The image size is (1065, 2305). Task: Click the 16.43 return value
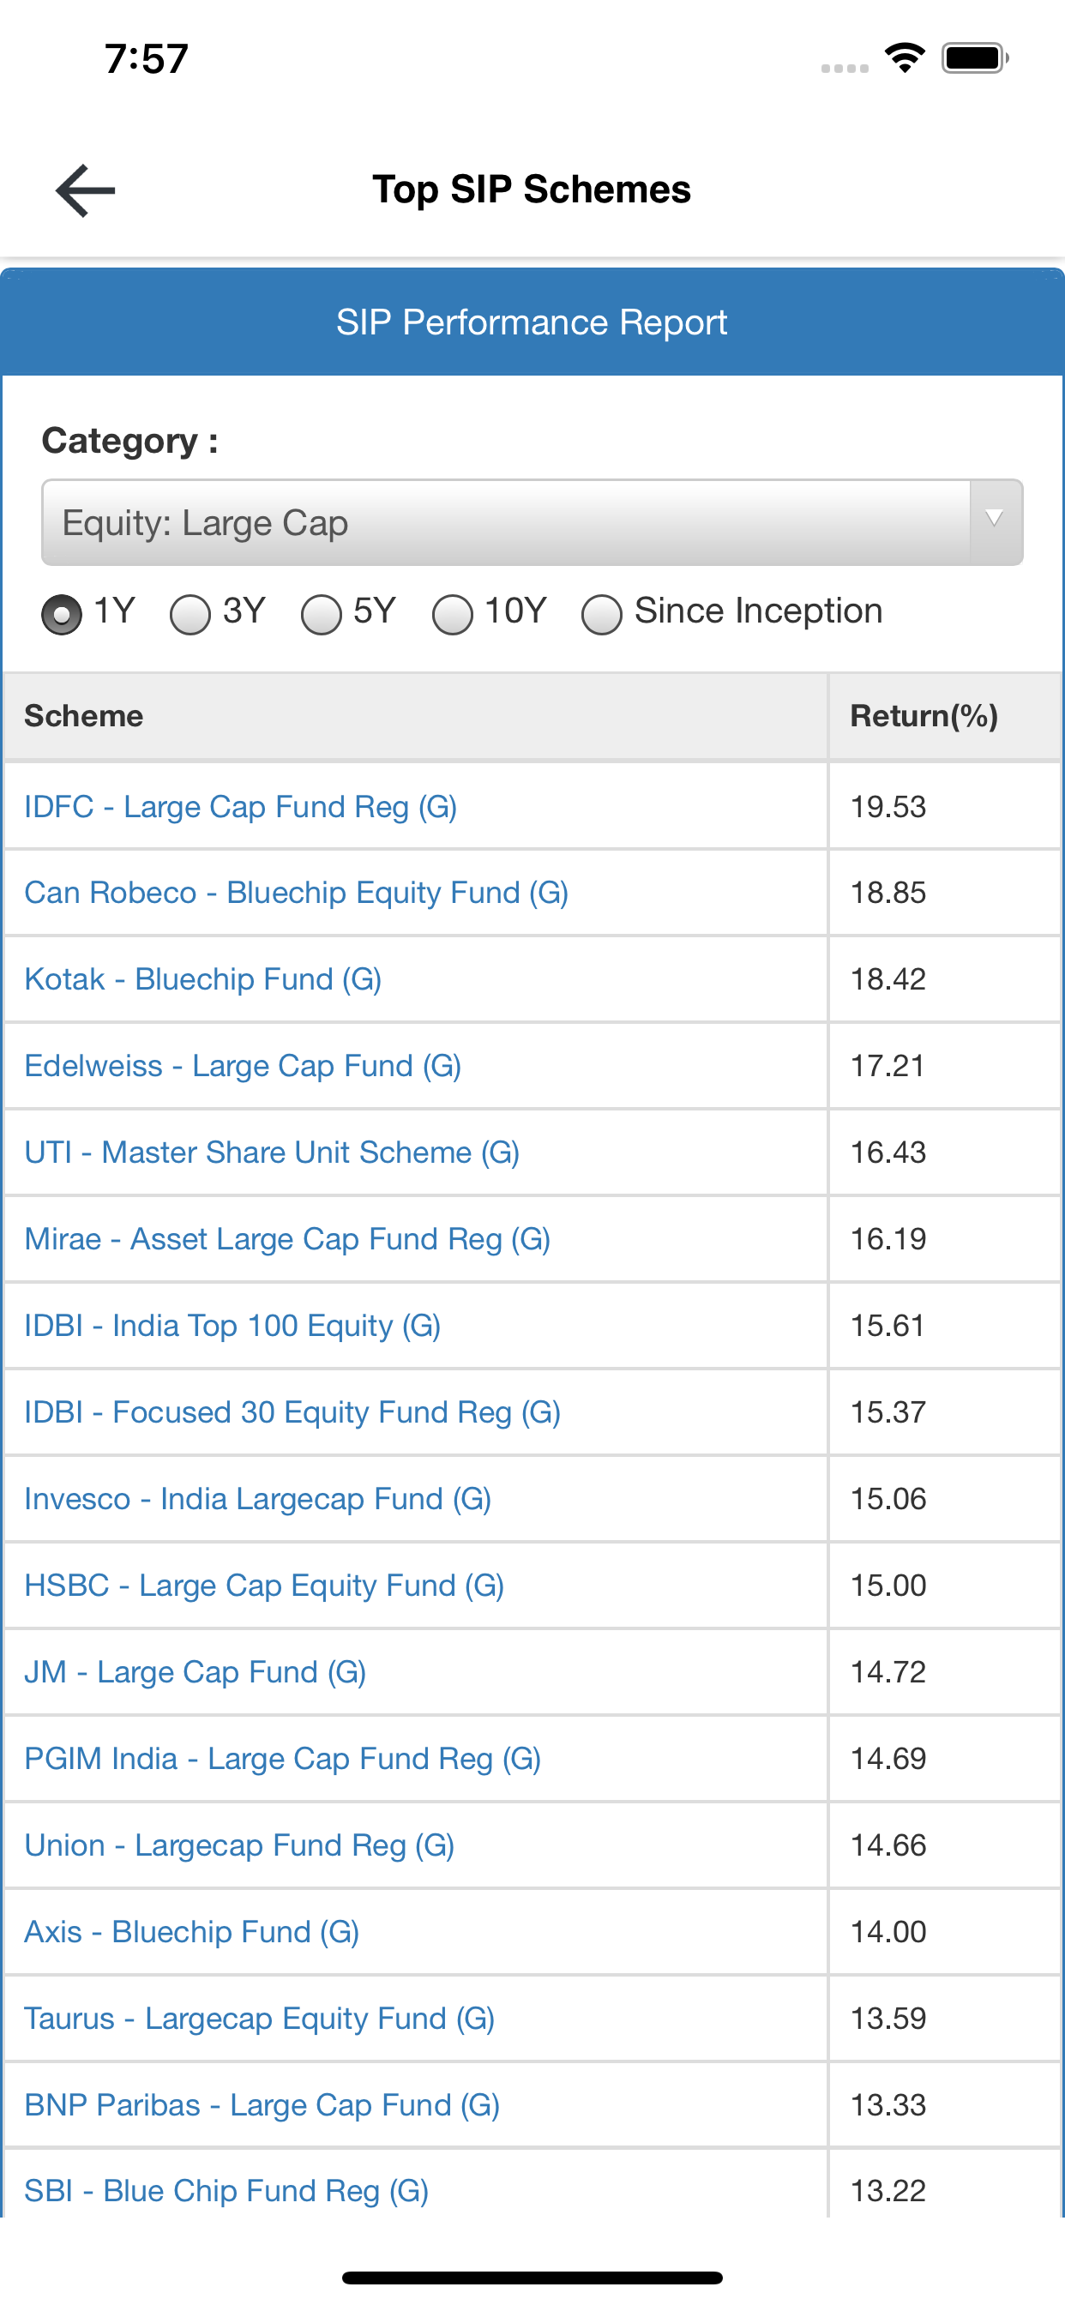click(x=887, y=1152)
